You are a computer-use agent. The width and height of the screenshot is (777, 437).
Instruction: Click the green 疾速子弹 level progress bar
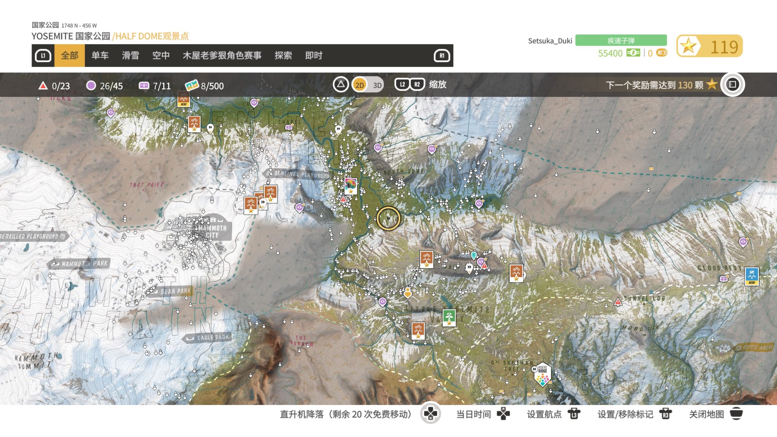pyautogui.click(x=621, y=40)
